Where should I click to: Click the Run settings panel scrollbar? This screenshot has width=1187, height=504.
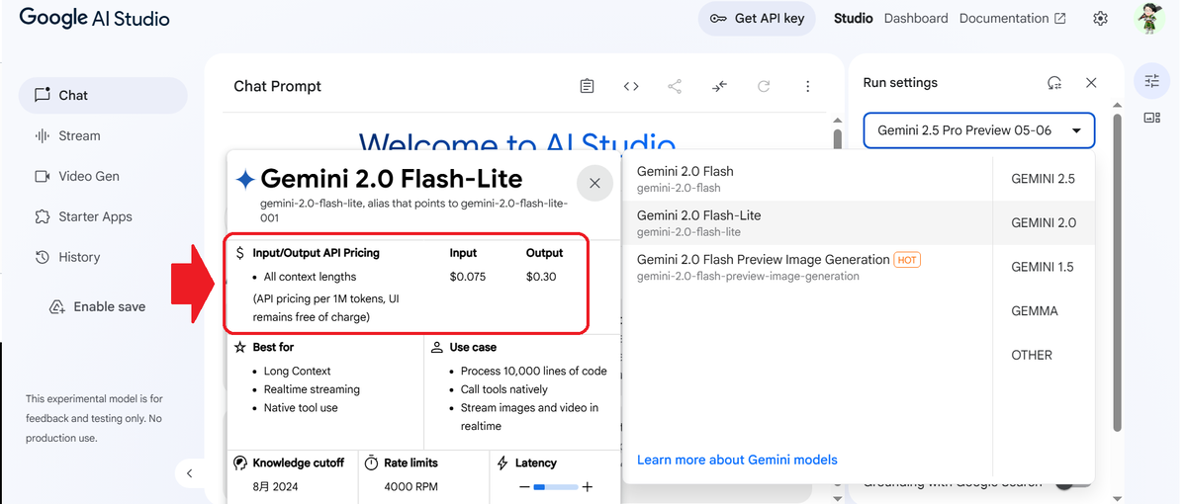click(x=1118, y=272)
